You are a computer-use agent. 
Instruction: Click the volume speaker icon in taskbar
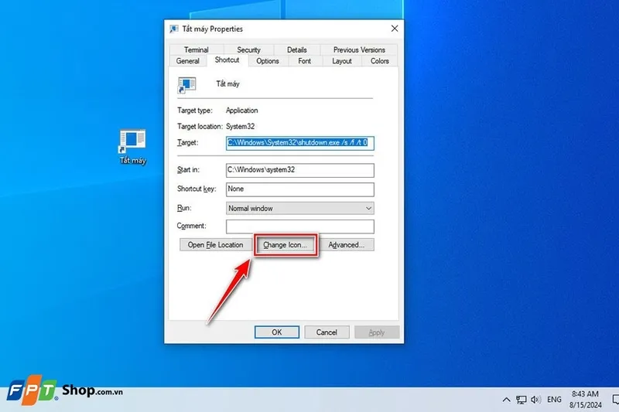[x=535, y=400]
